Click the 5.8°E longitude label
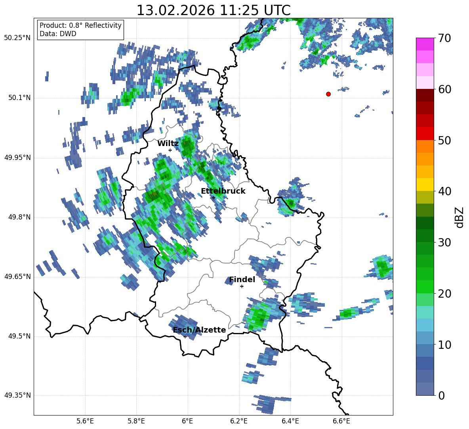Image resolution: width=469 pixels, height=429 pixels. click(x=136, y=421)
